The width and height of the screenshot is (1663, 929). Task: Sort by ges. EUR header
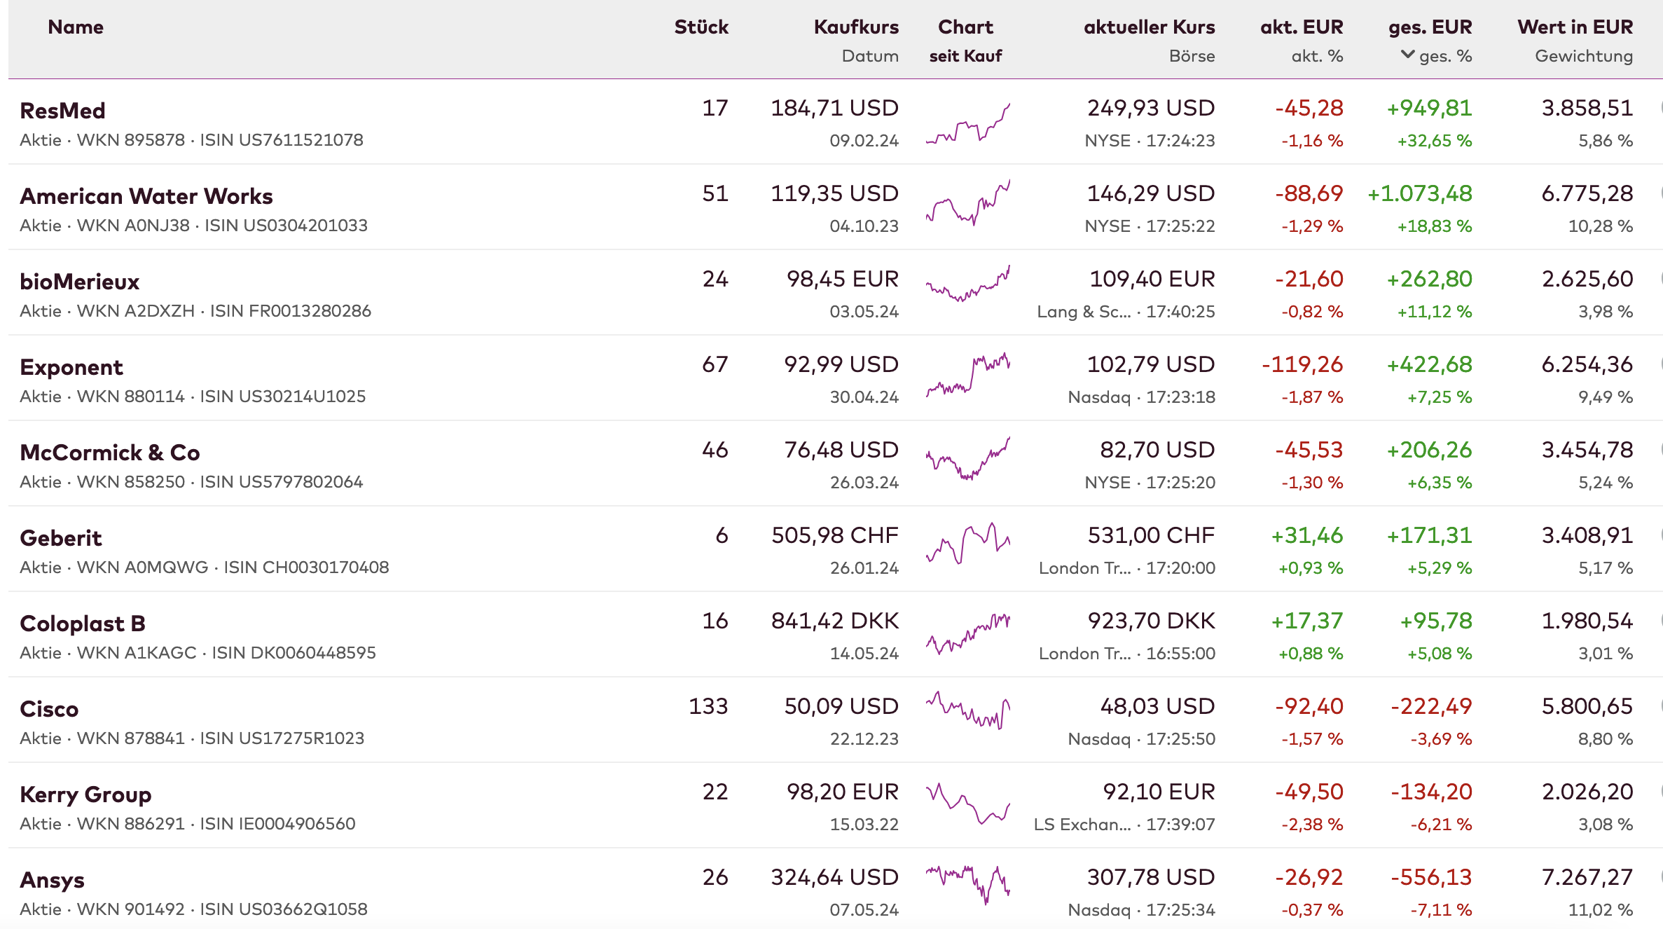click(x=1430, y=27)
